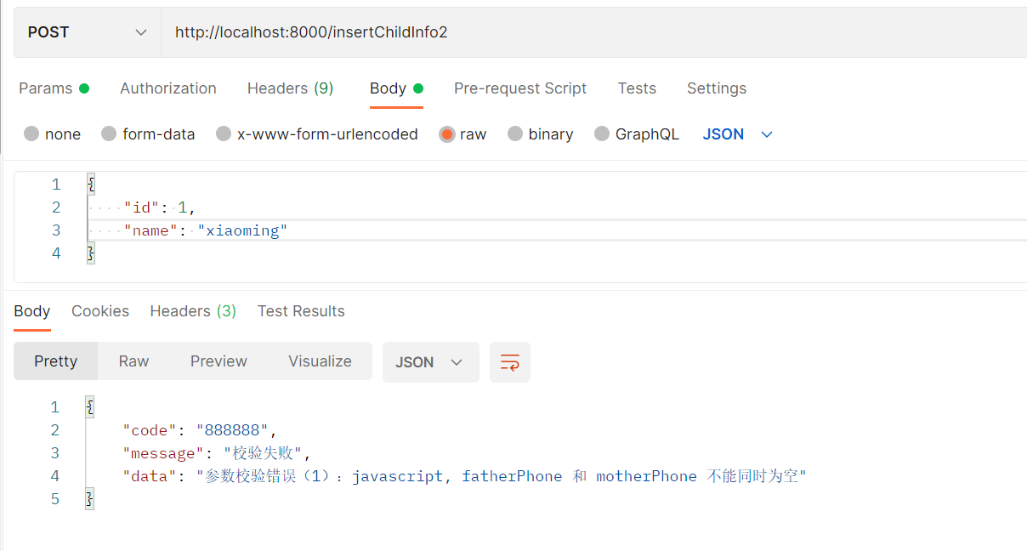Open the POST method dropdown
Screen dimensions: 1027x551
click(88, 32)
